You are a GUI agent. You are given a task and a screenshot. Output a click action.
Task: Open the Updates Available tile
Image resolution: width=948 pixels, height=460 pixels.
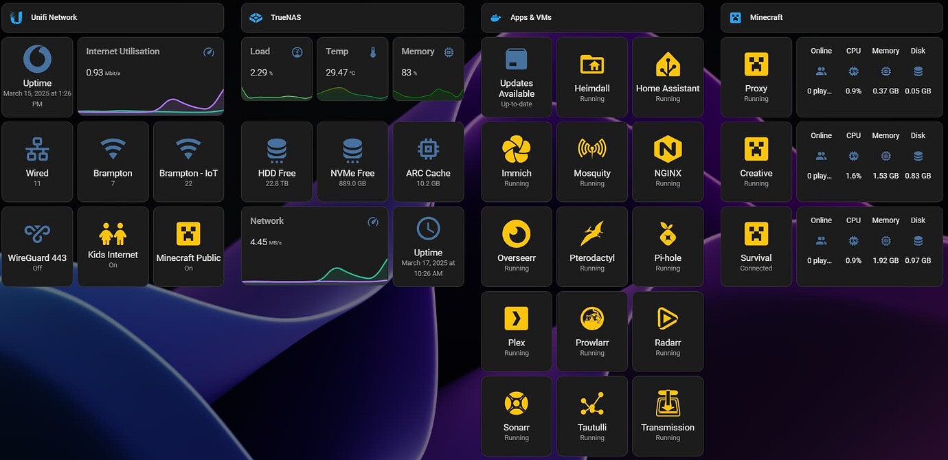pos(516,76)
